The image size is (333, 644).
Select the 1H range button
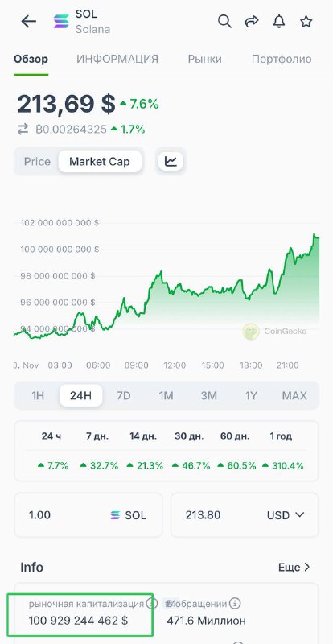pos(38,395)
